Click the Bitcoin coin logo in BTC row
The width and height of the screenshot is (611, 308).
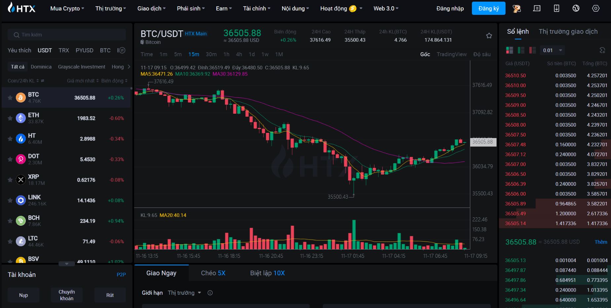tap(21, 97)
